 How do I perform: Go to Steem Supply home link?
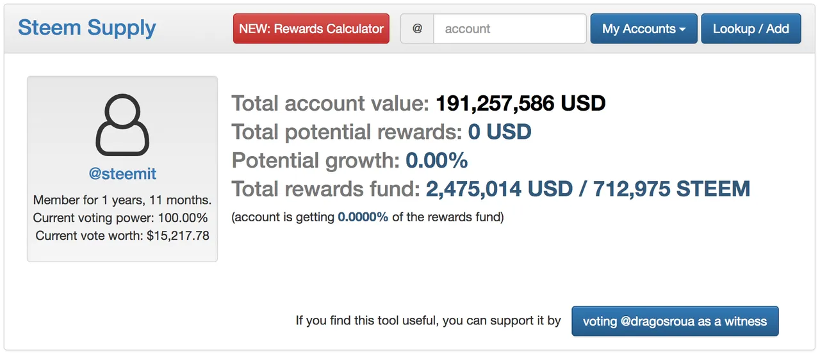87,28
